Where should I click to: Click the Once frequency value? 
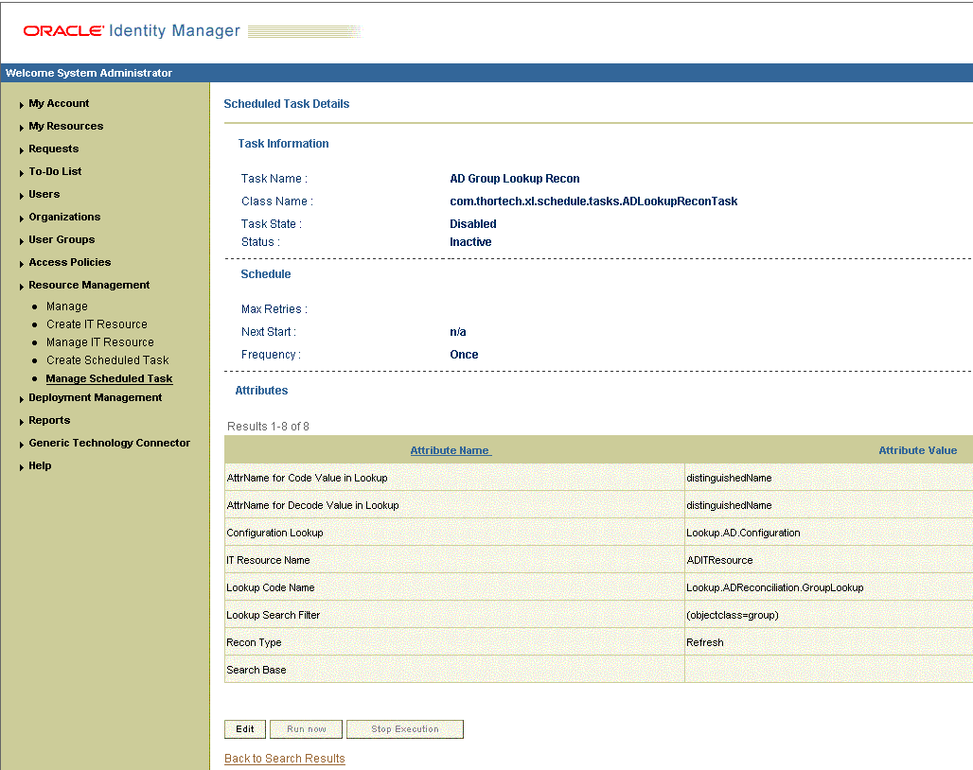[x=464, y=355]
